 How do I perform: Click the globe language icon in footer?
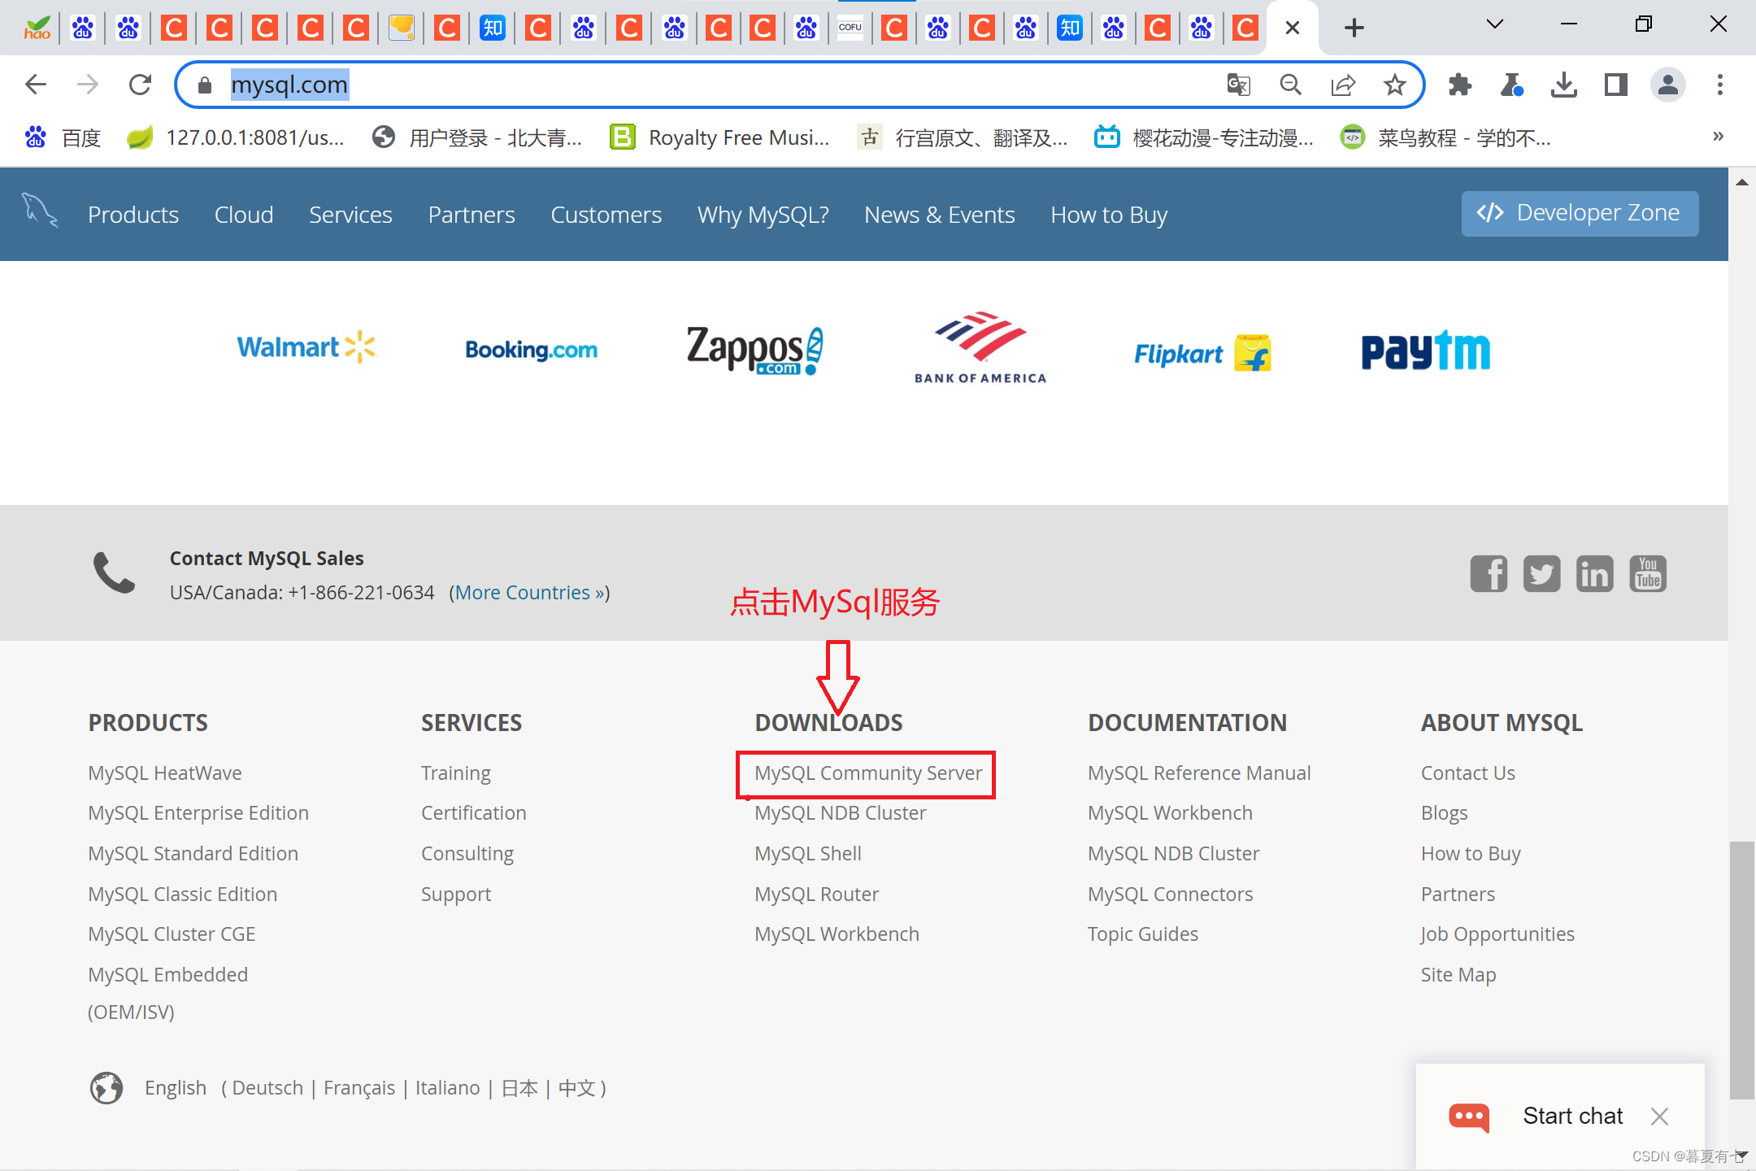pyautogui.click(x=106, y=1087)
